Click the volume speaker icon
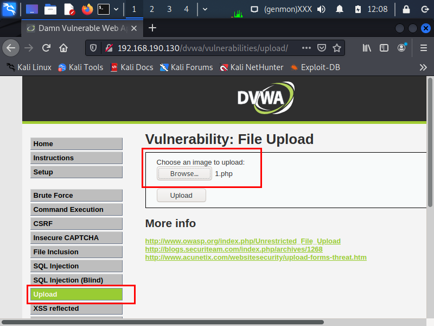Screen dimensions: 434x326 pos(321,9)
